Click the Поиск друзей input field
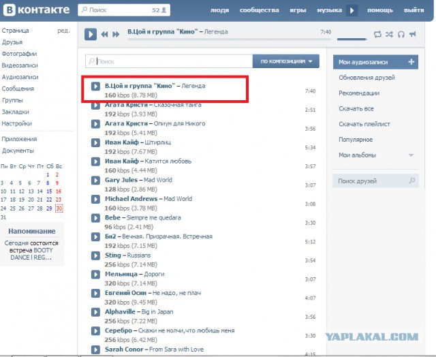The height and width of the screenshot is (357, 436). [x=375, y=181]
